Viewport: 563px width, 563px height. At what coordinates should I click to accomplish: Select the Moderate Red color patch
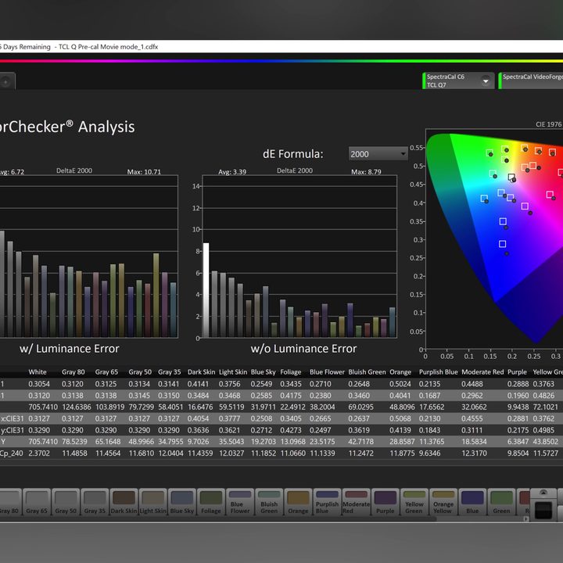tap(357, 501)
